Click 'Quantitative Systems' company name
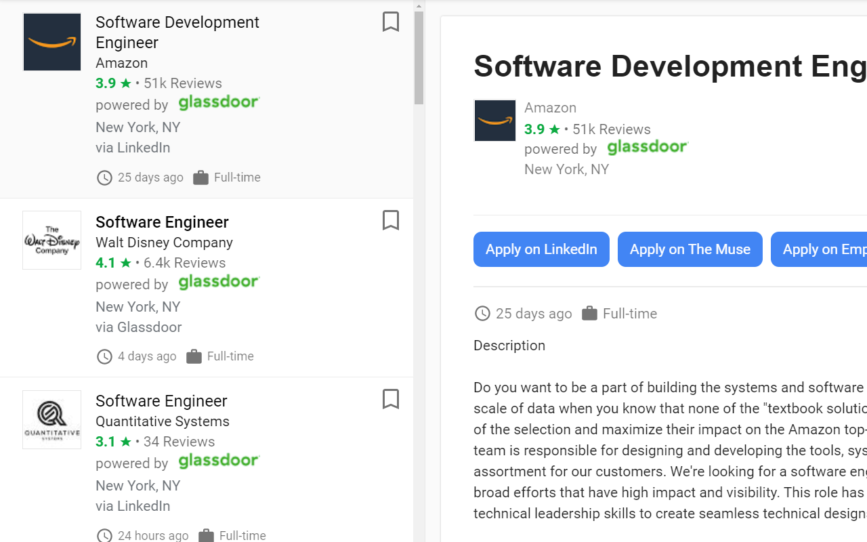The width and height of the screenshot is (867, 542). (163, 421)
